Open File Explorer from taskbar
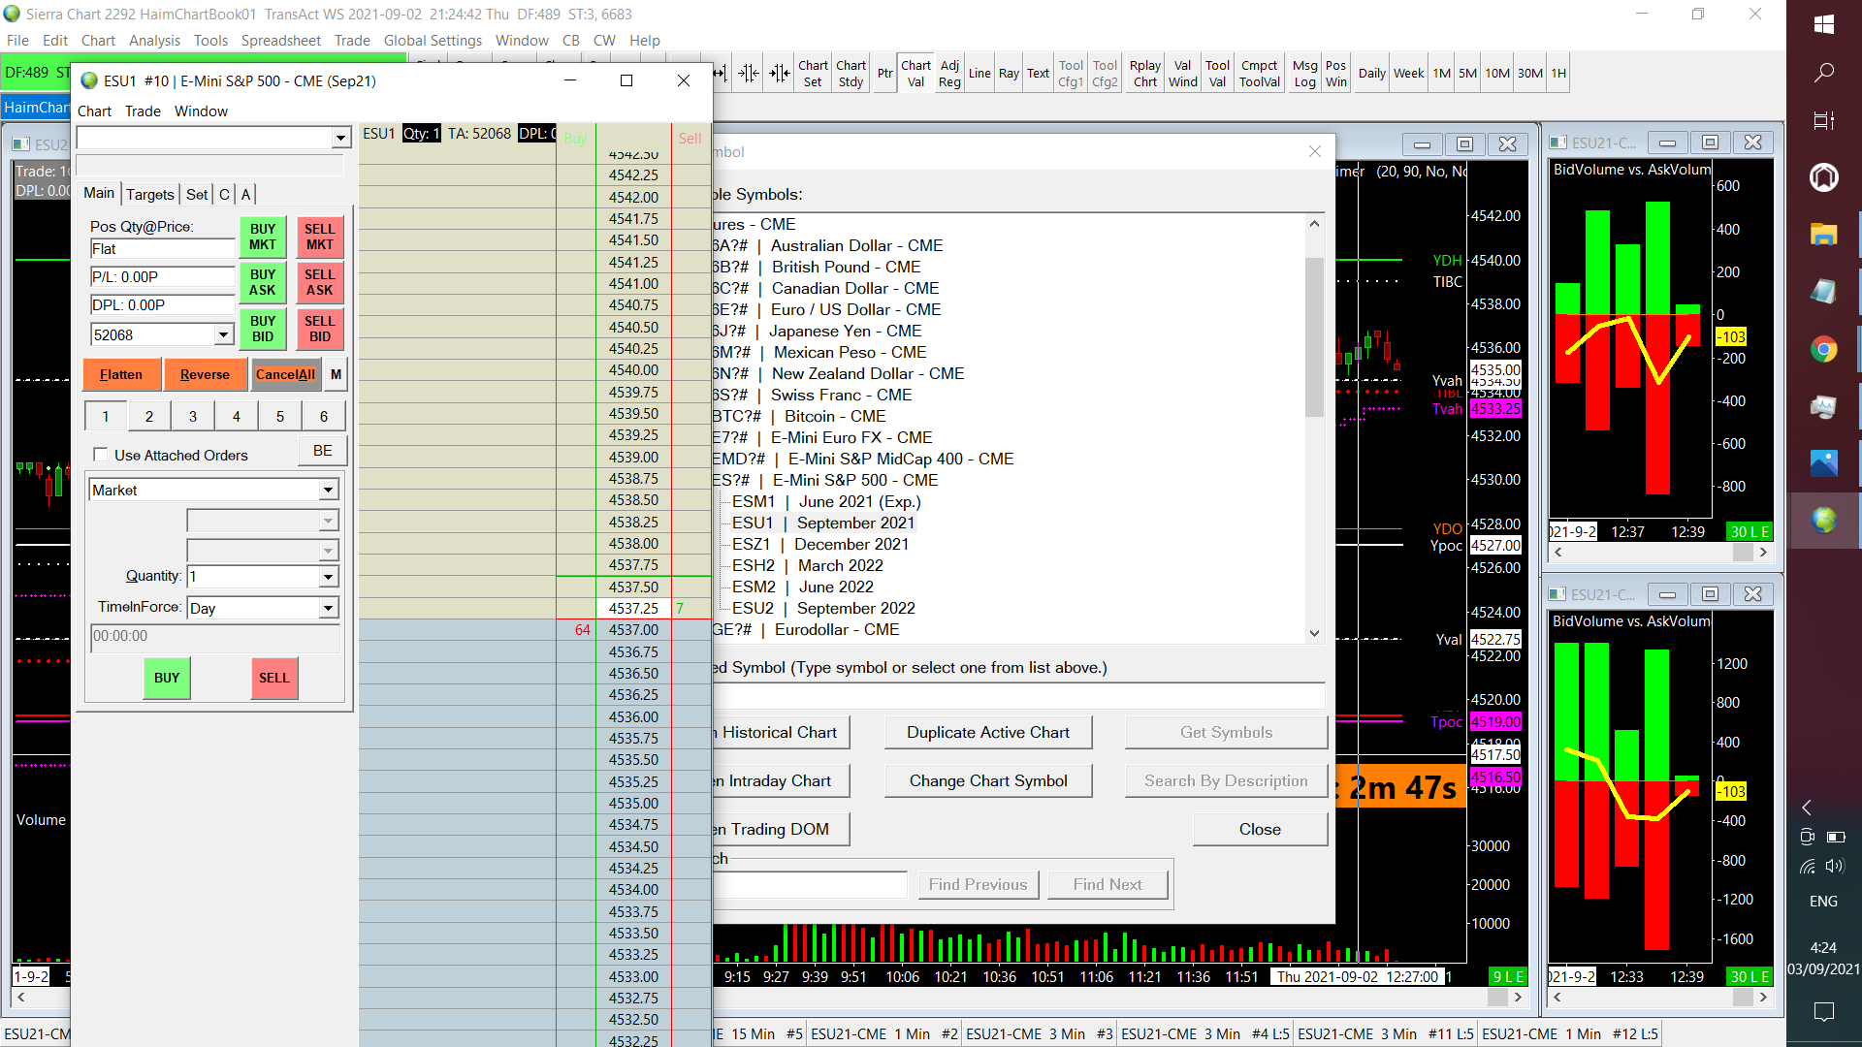 pyautogui.click(x=1823, y=234)
